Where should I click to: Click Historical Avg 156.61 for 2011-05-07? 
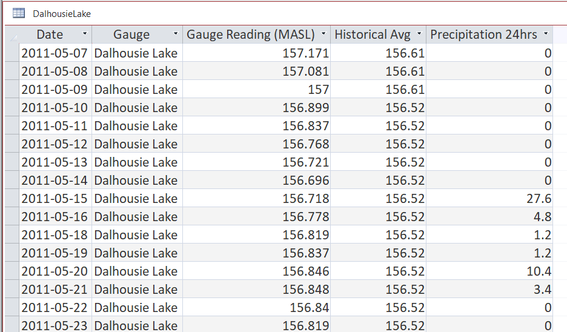click(378, 53)
